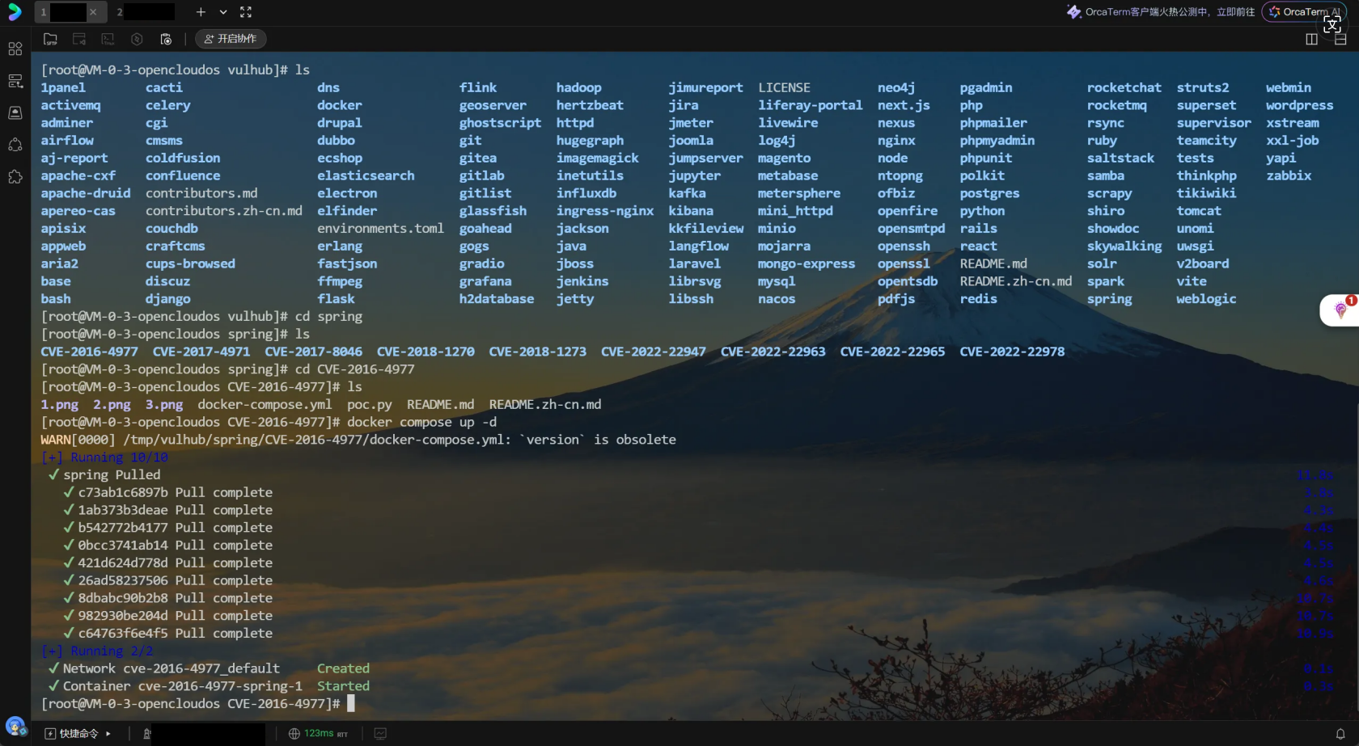This screenshot has height=746, width=1359.
Task: Open the notifications bell icon
Action: point(1340,734)
